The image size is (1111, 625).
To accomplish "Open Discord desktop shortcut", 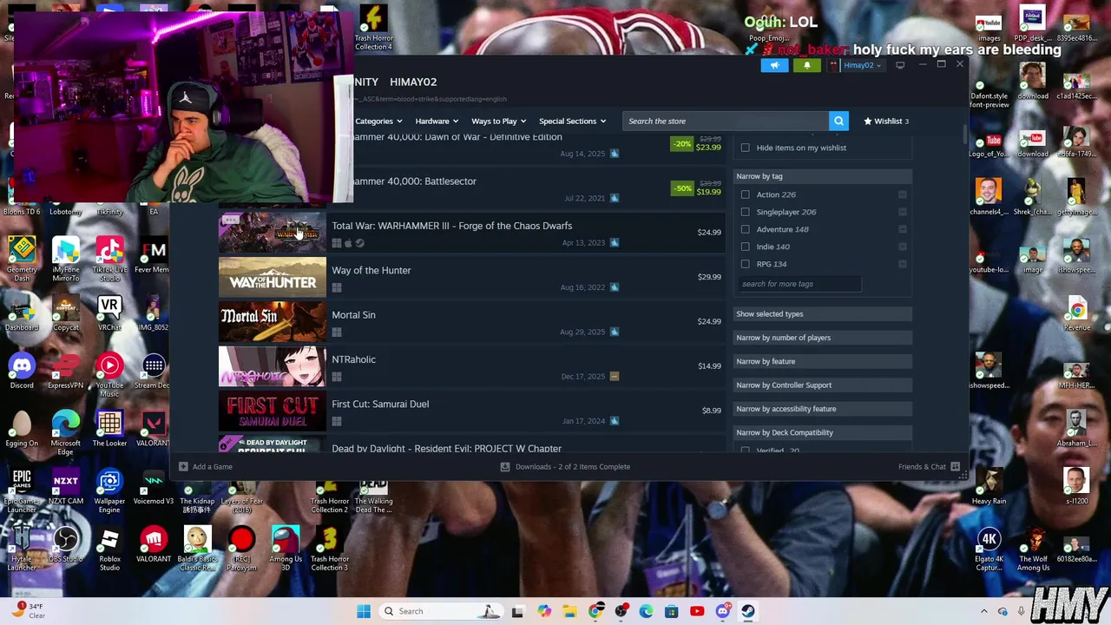I will coord(22,371).
